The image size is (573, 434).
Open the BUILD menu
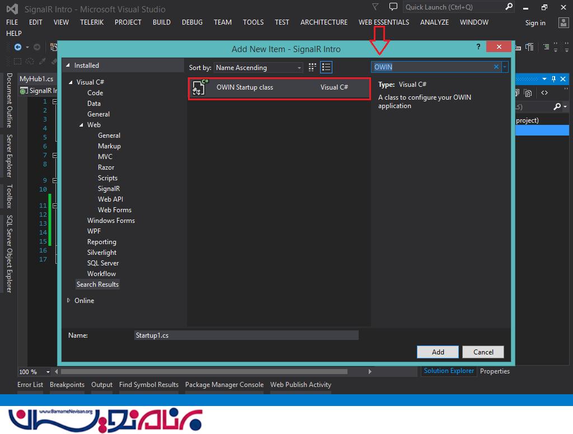[x=161, y=22]
